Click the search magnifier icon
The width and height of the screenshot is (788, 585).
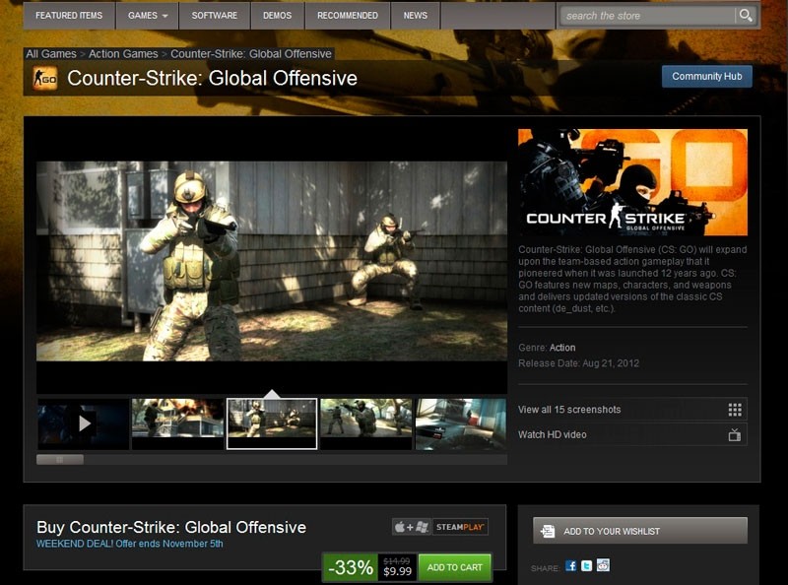[x=746, y=16]
